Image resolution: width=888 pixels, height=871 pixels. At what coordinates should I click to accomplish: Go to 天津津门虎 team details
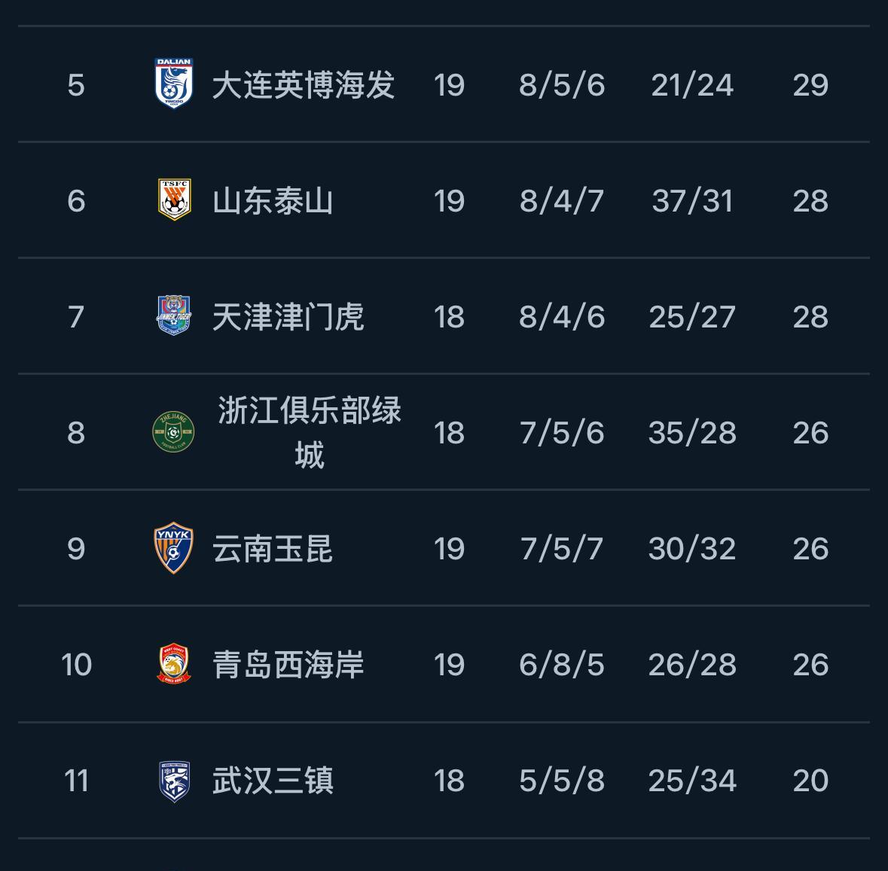[288, 316]
